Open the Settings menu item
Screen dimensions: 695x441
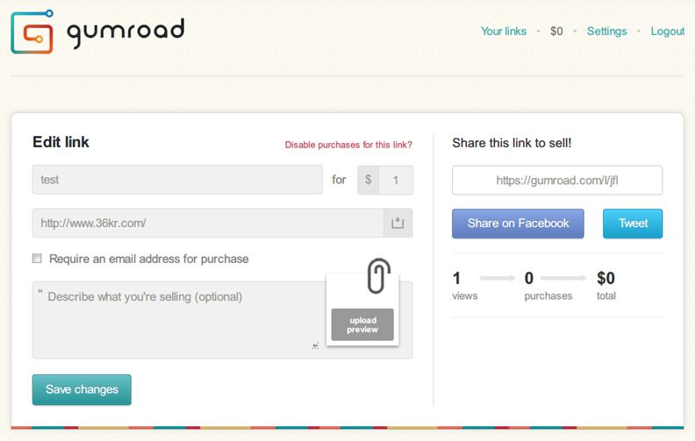[607, 32]
